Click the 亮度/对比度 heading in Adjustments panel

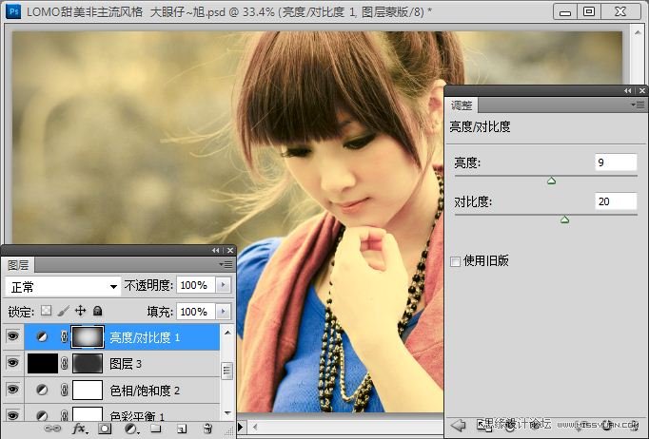point(481,126)
